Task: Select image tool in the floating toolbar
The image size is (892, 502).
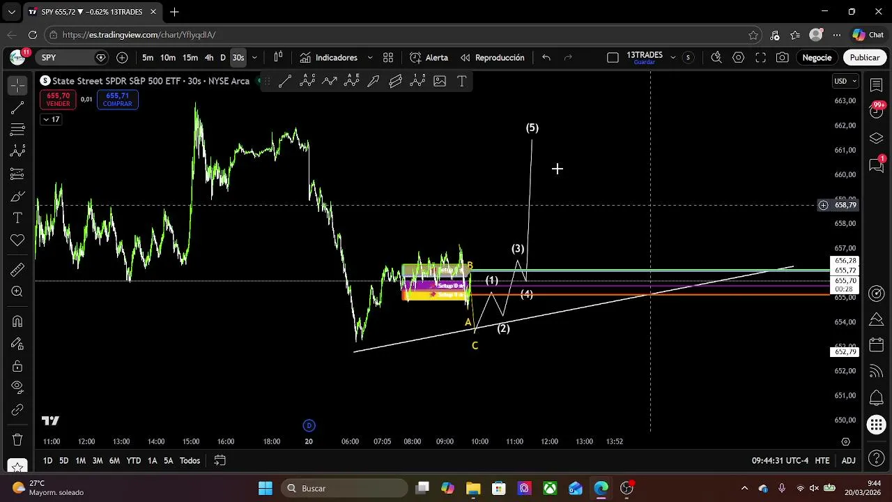Action: pos(440,82)
